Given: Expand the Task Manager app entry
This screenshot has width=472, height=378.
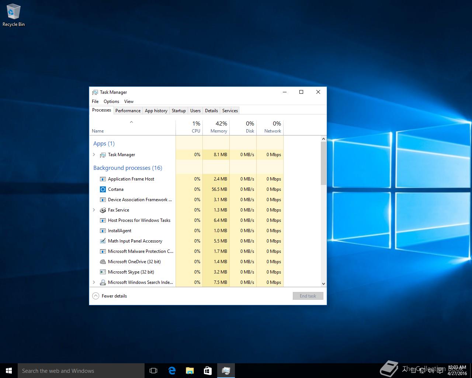Looking at the screenshot, I should point(94,155).
